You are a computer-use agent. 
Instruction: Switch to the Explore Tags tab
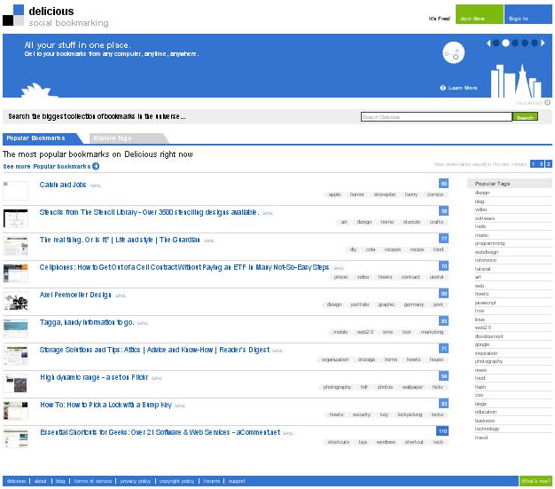pyautogui.click(x=126, y=138)
